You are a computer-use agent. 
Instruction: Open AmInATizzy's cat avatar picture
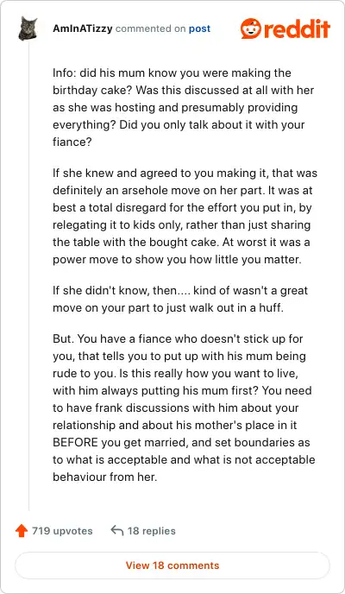(x=28, y=28)
